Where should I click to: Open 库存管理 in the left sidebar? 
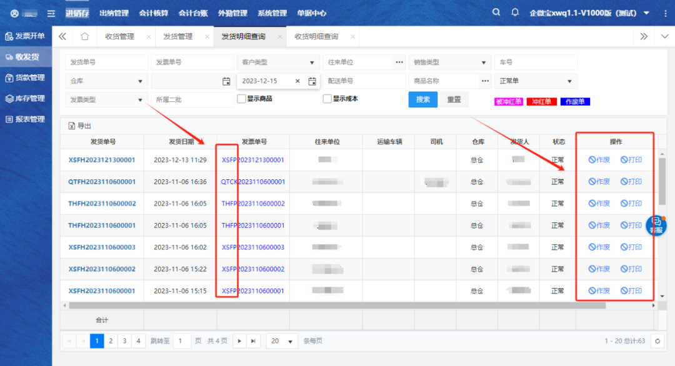[25, 98]
